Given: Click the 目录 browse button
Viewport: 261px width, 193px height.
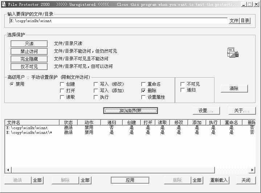Looking at the screenshot, I should point(245,21).
